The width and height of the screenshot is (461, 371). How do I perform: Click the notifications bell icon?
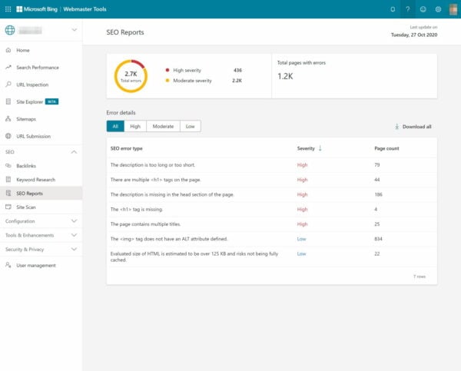click(393, 9)
